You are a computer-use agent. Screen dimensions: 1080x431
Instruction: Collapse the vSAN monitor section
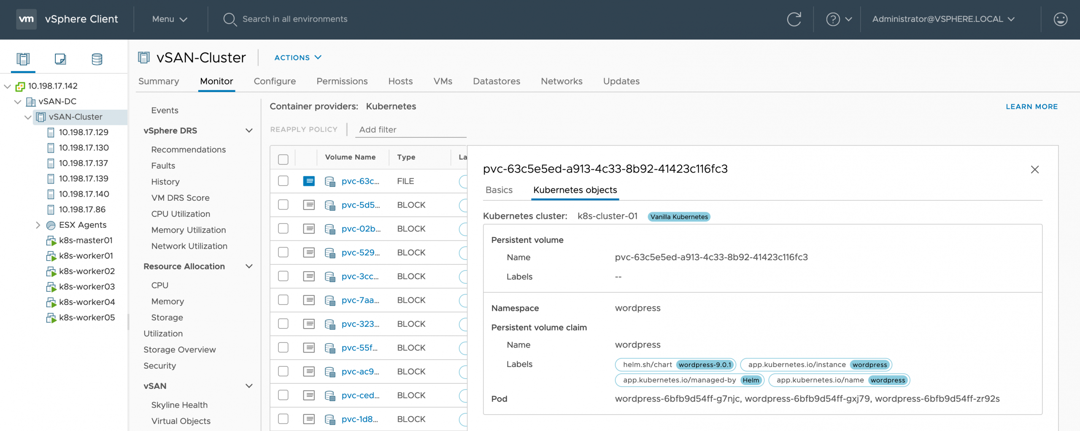(249, 386)
